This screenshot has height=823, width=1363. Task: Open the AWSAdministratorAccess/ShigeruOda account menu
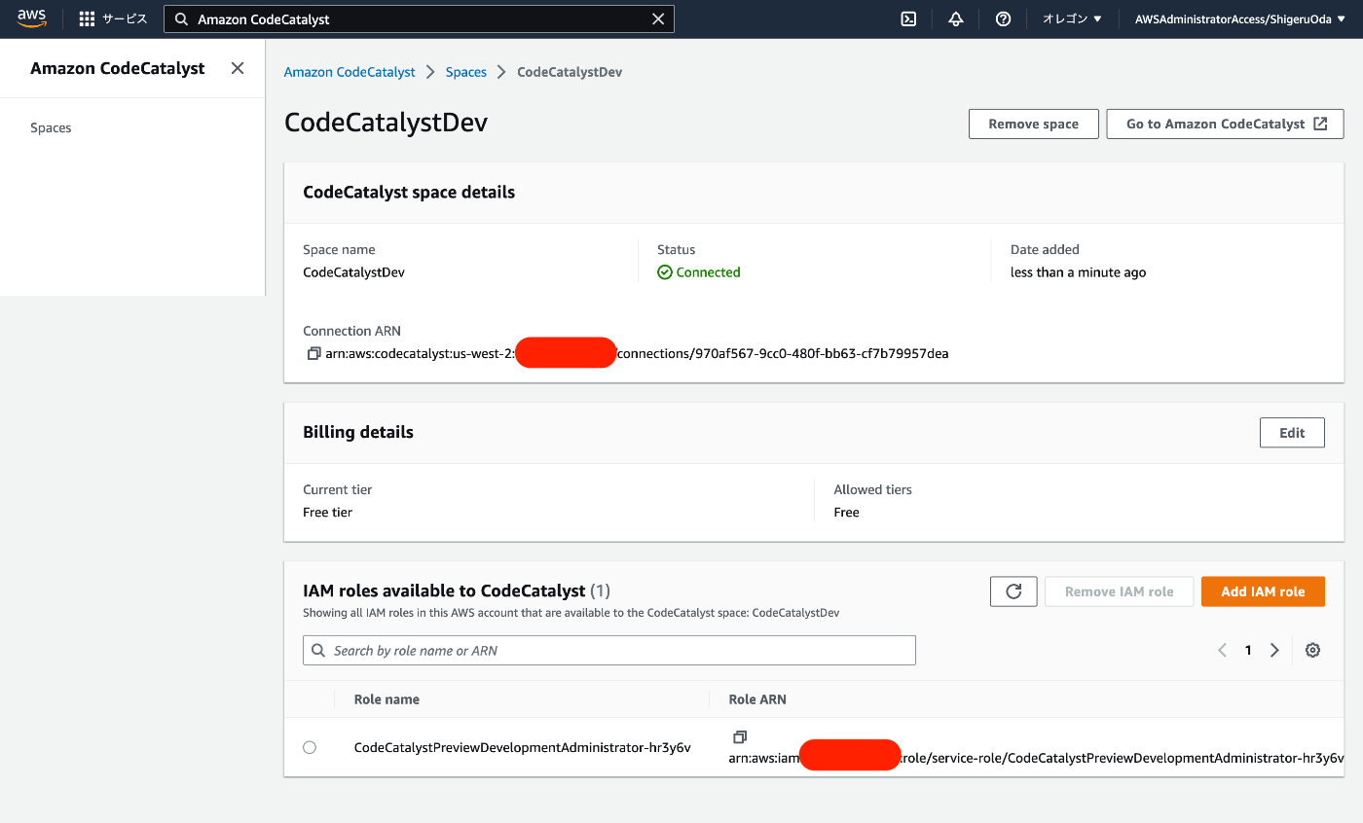[1239, 18]
